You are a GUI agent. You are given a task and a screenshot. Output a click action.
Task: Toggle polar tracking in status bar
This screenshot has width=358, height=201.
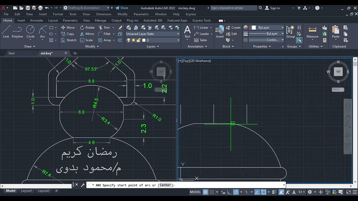pyautogui.click(x=236, y=192)
